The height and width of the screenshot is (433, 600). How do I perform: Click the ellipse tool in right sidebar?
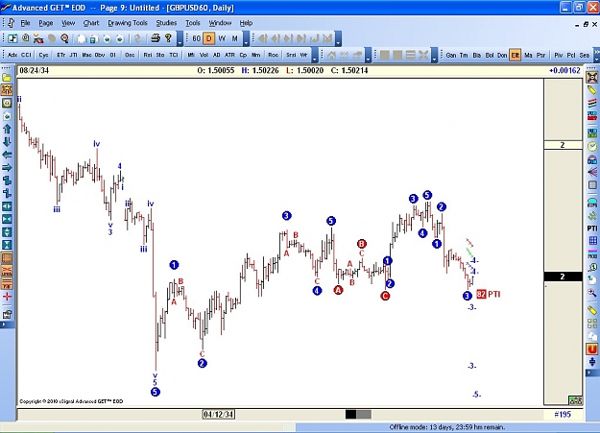[x=592, y=203]
